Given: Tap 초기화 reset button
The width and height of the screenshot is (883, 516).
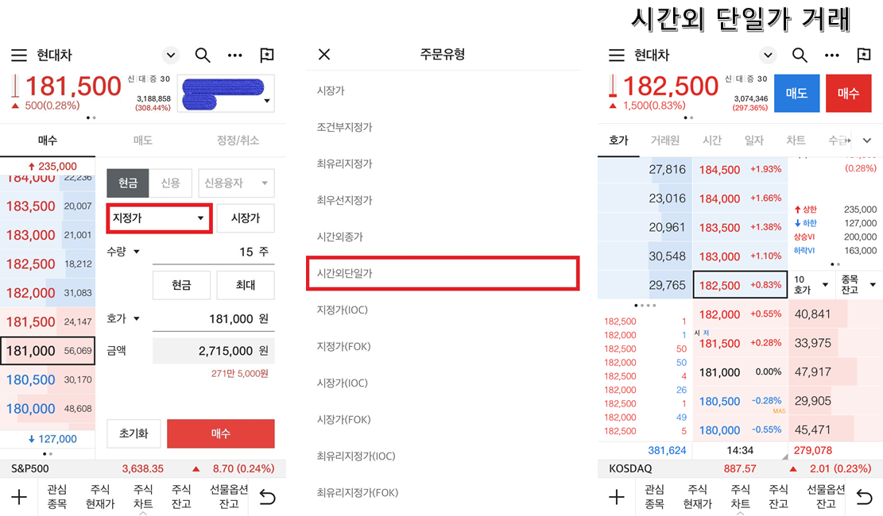Looking at the screenshot, I should [x=134, y=433].
